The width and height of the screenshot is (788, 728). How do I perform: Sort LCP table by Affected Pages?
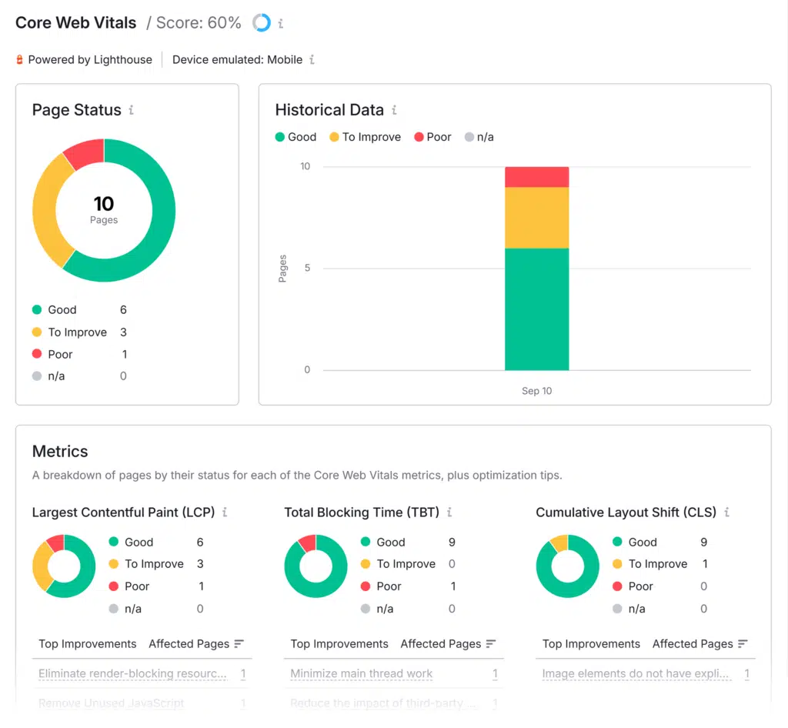tap(239, 643)
